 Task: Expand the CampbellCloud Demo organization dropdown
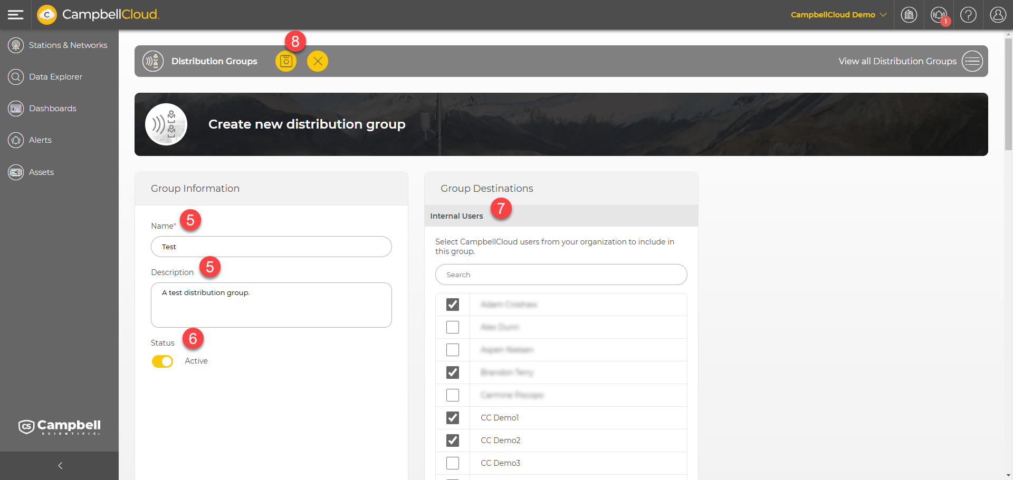pyautogui.click(x=838, y=15)
